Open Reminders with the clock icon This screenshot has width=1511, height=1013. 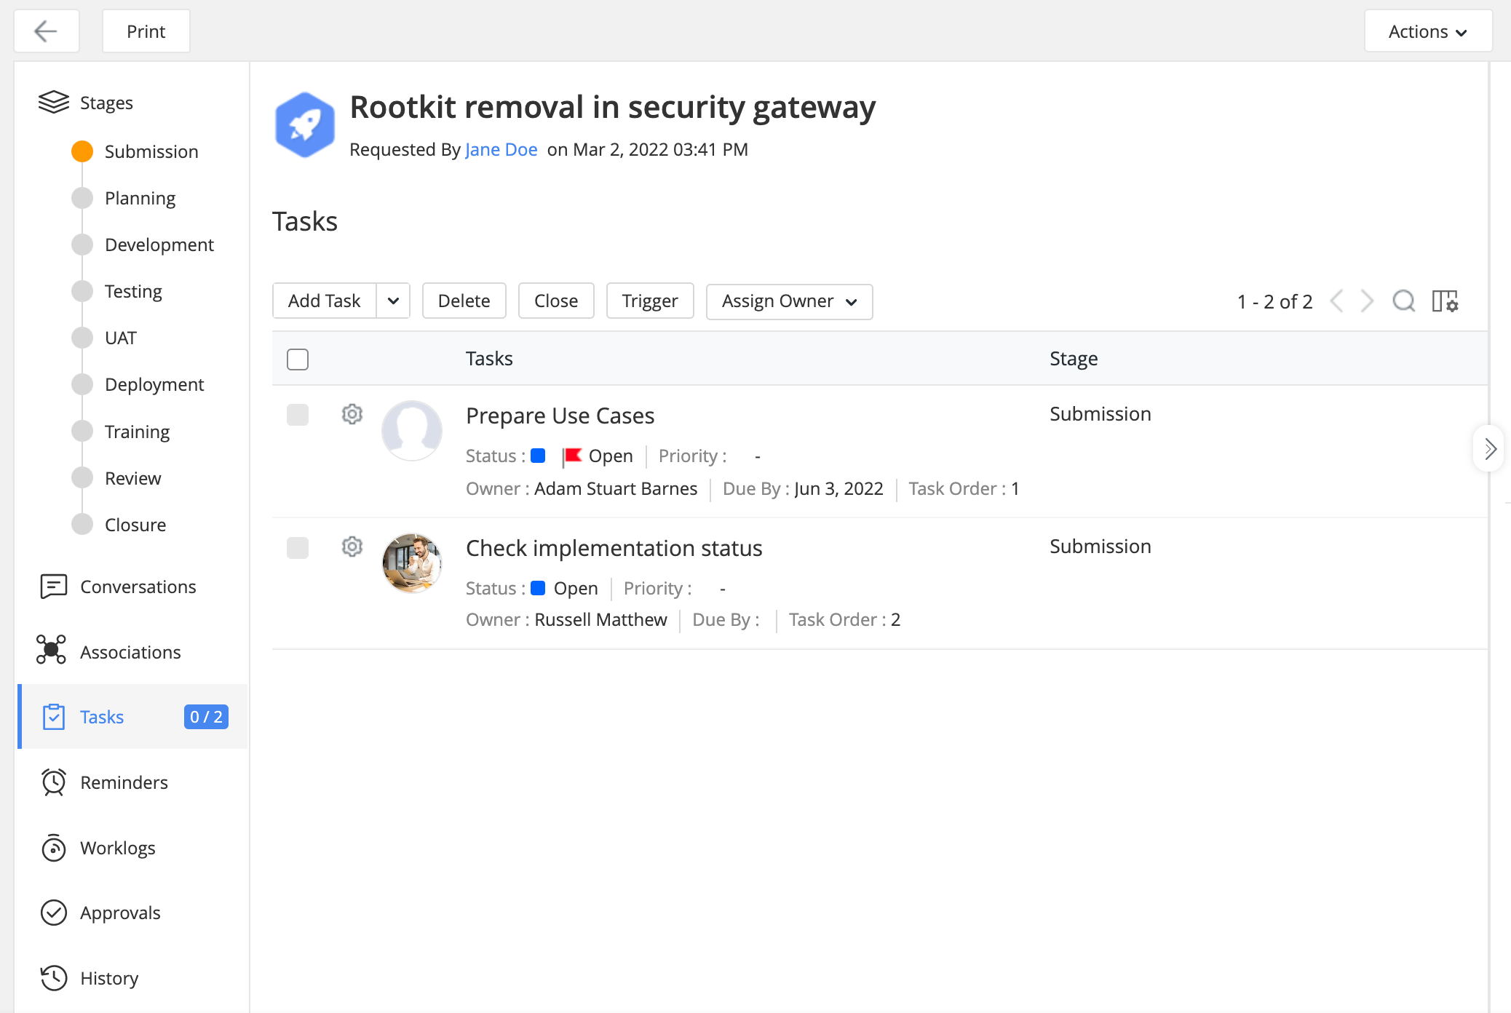(x=124, y=782)
